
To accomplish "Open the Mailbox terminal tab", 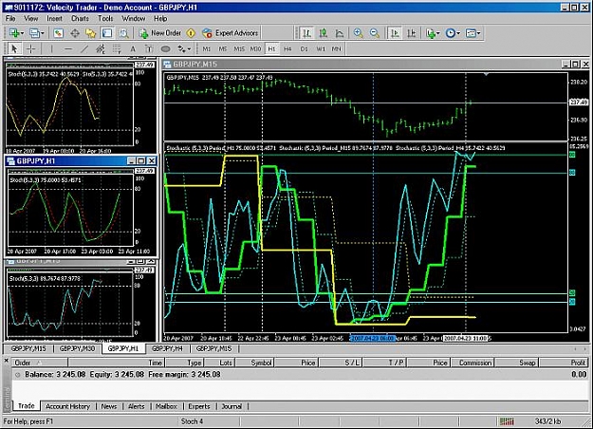I will click(x=166, y=406).
